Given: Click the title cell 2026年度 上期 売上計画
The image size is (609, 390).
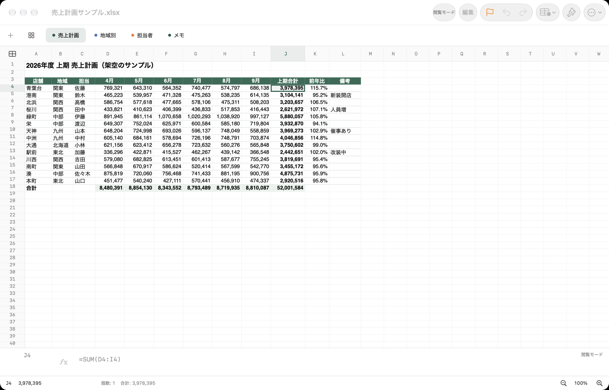Looking at the screenshot, I should tap(90, 65).
